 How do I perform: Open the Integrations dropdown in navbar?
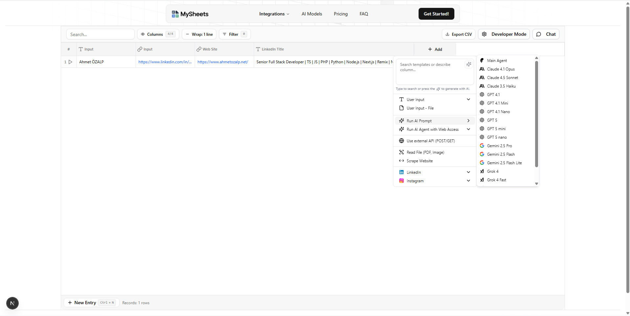click(274, 14)
